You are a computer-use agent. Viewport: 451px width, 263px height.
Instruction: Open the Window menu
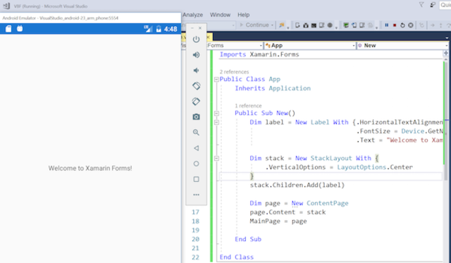tap(220, 15)
